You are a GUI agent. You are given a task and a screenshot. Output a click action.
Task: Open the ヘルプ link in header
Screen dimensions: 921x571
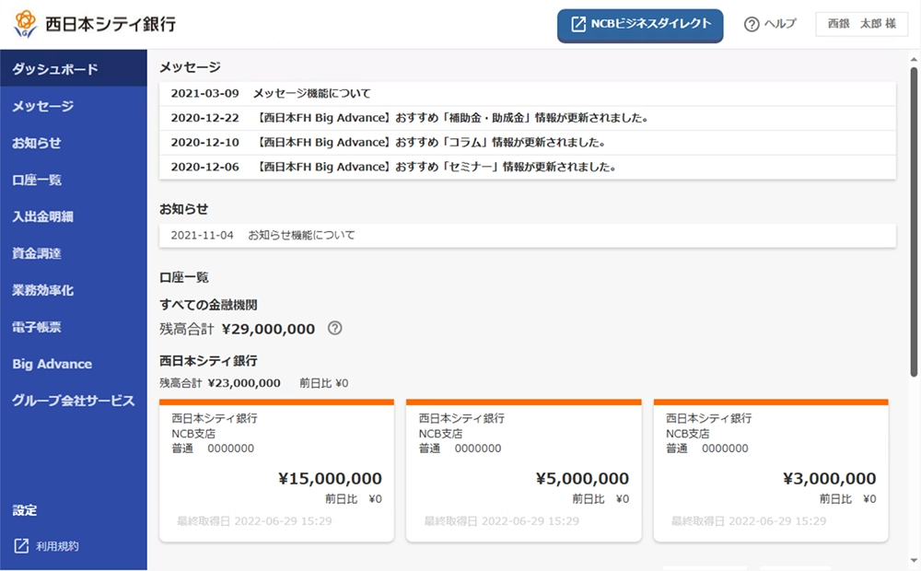pyautogui.click(x=770, y=24)
